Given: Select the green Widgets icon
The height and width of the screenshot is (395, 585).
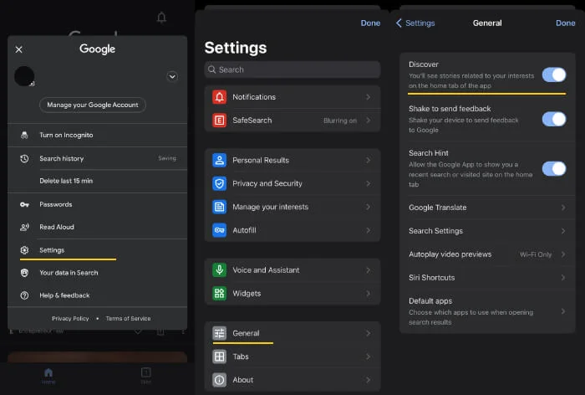Looking at the screenshot, I should click(x=219, y=294).
